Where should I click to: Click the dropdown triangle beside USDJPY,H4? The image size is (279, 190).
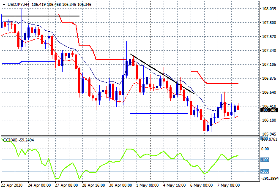pyautogui.click(x=4, y=5)
